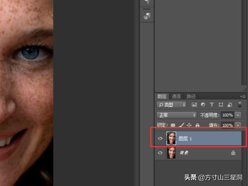
Task: Open the 类型 filter type dropdown
Action: click(x=172, y=105)
